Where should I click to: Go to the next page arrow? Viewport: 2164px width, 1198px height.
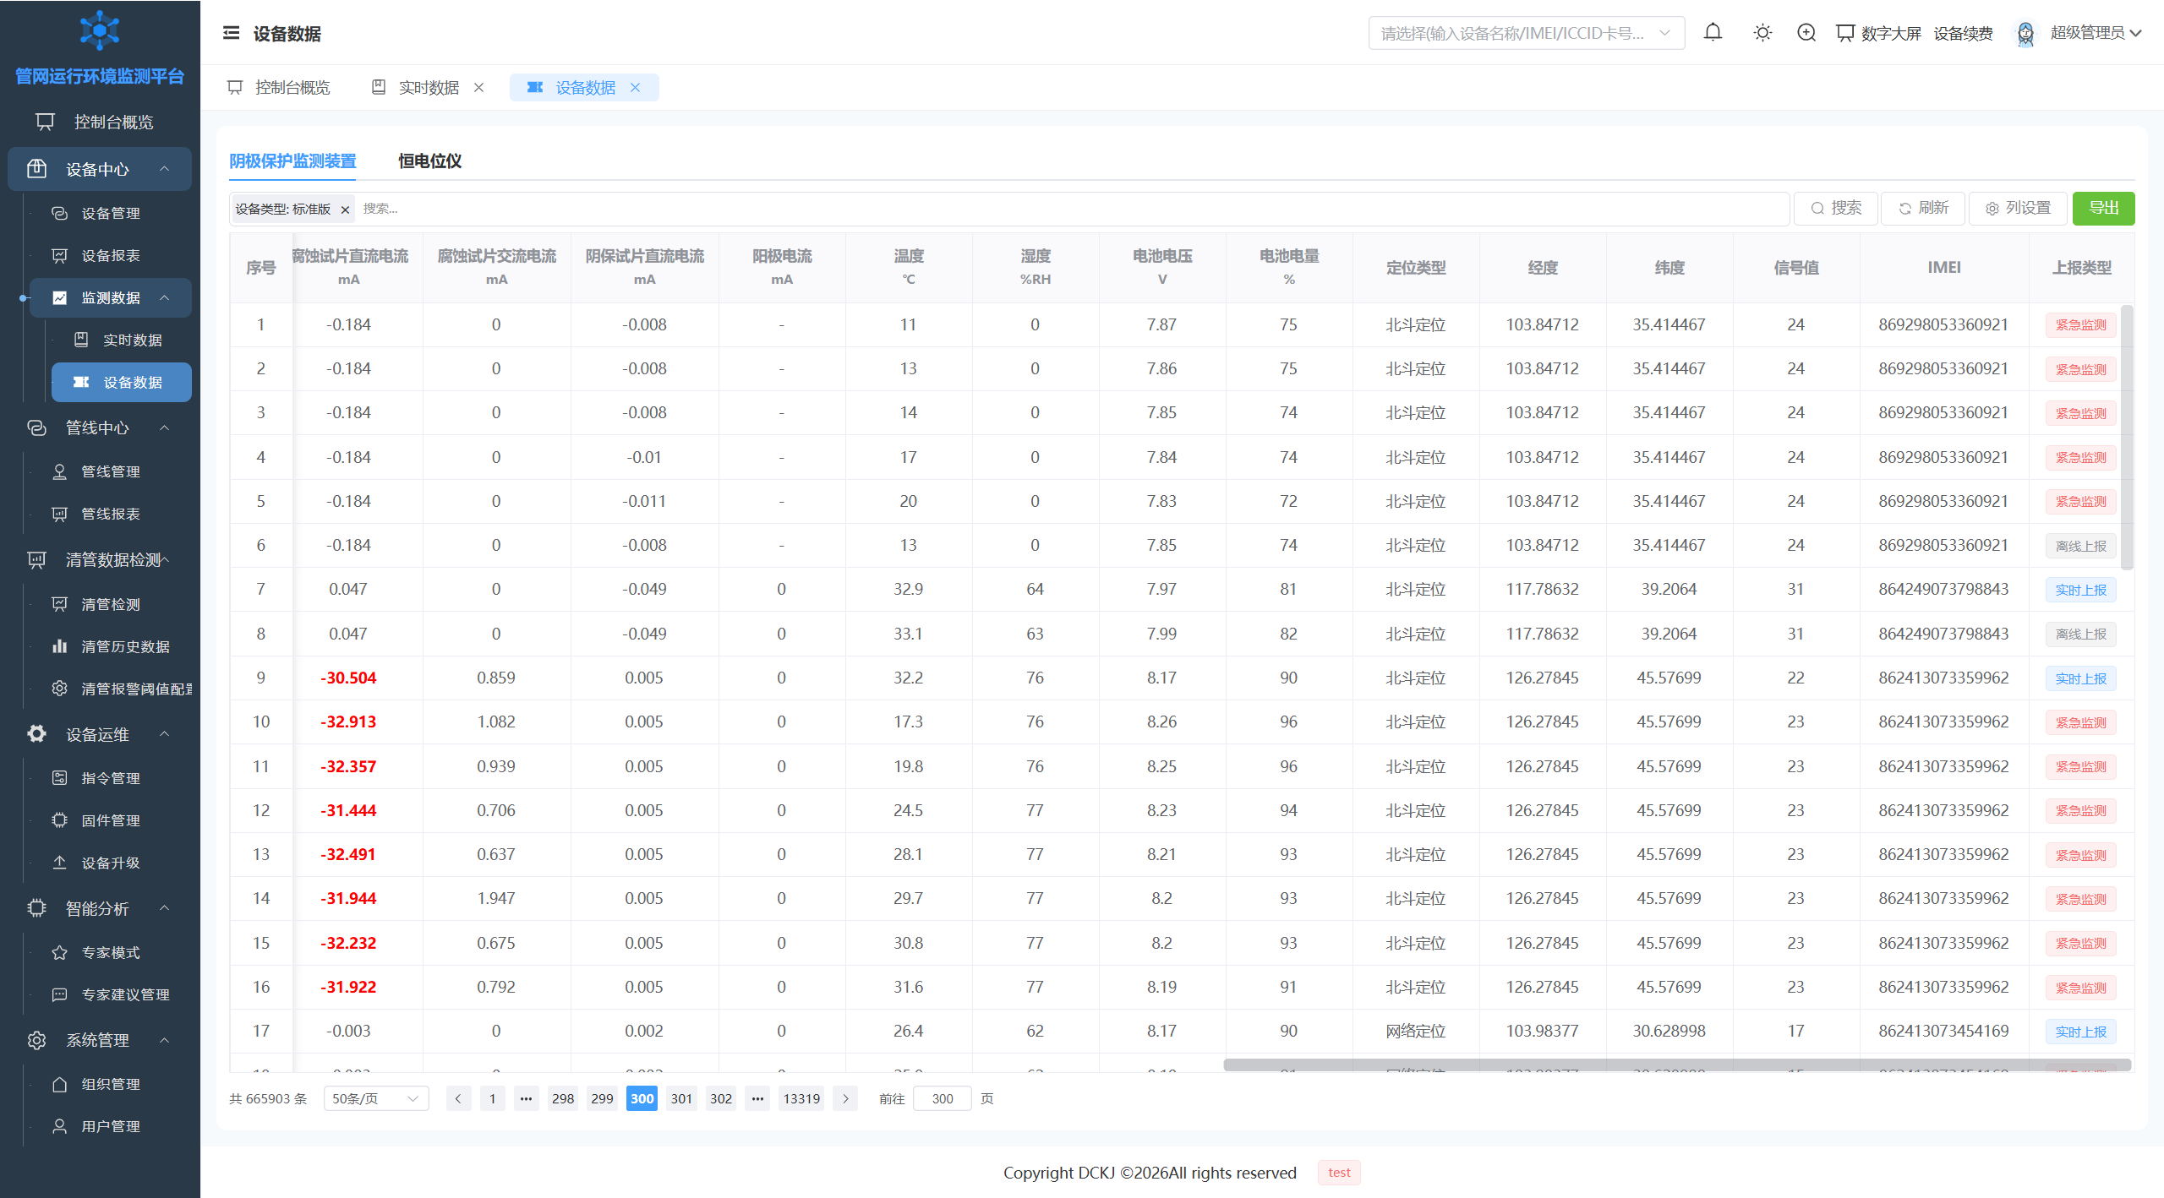(x=845, y=1098)
